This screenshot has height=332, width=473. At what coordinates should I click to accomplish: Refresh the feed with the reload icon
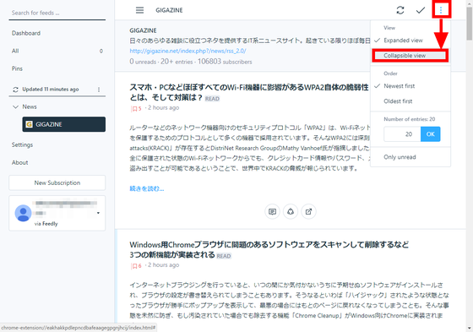[400, 10]
